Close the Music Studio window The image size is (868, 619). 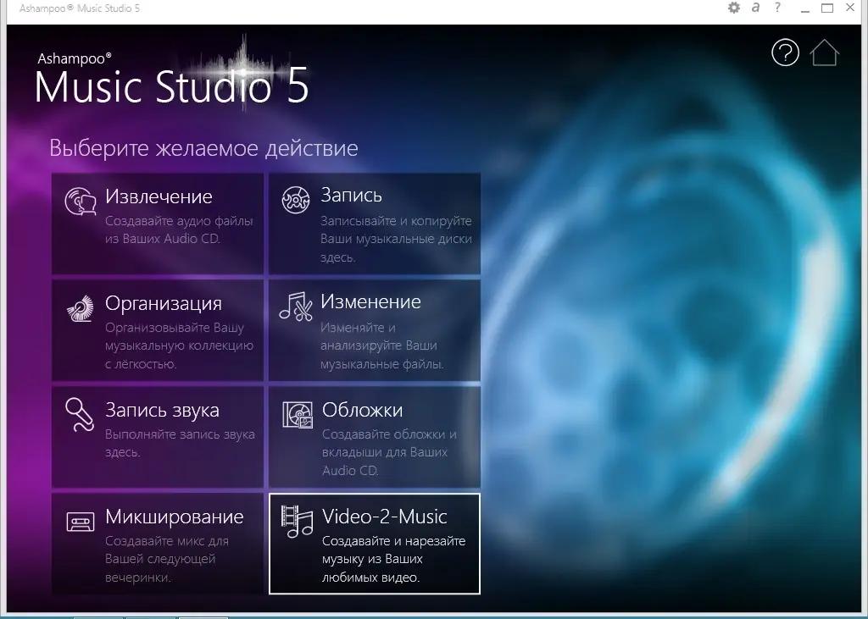click(x=850, y=8)
